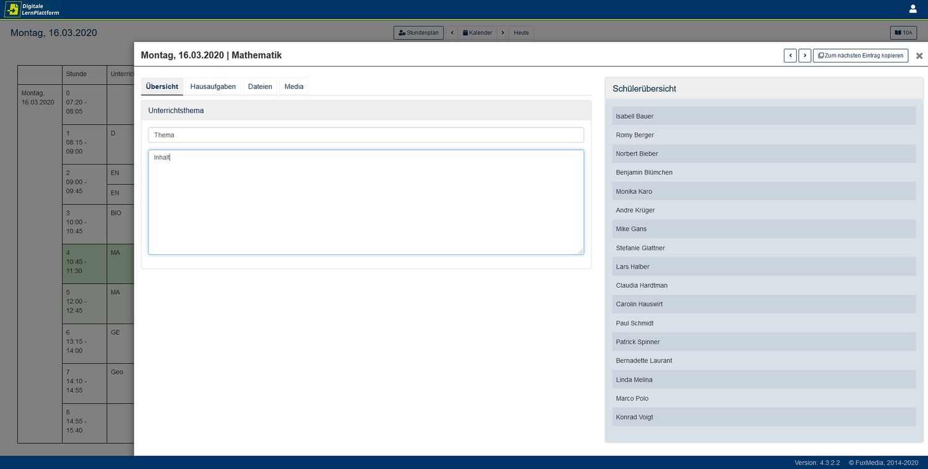
Task: Go to next entry arrow in dialog header
Action: click(805, 56)
